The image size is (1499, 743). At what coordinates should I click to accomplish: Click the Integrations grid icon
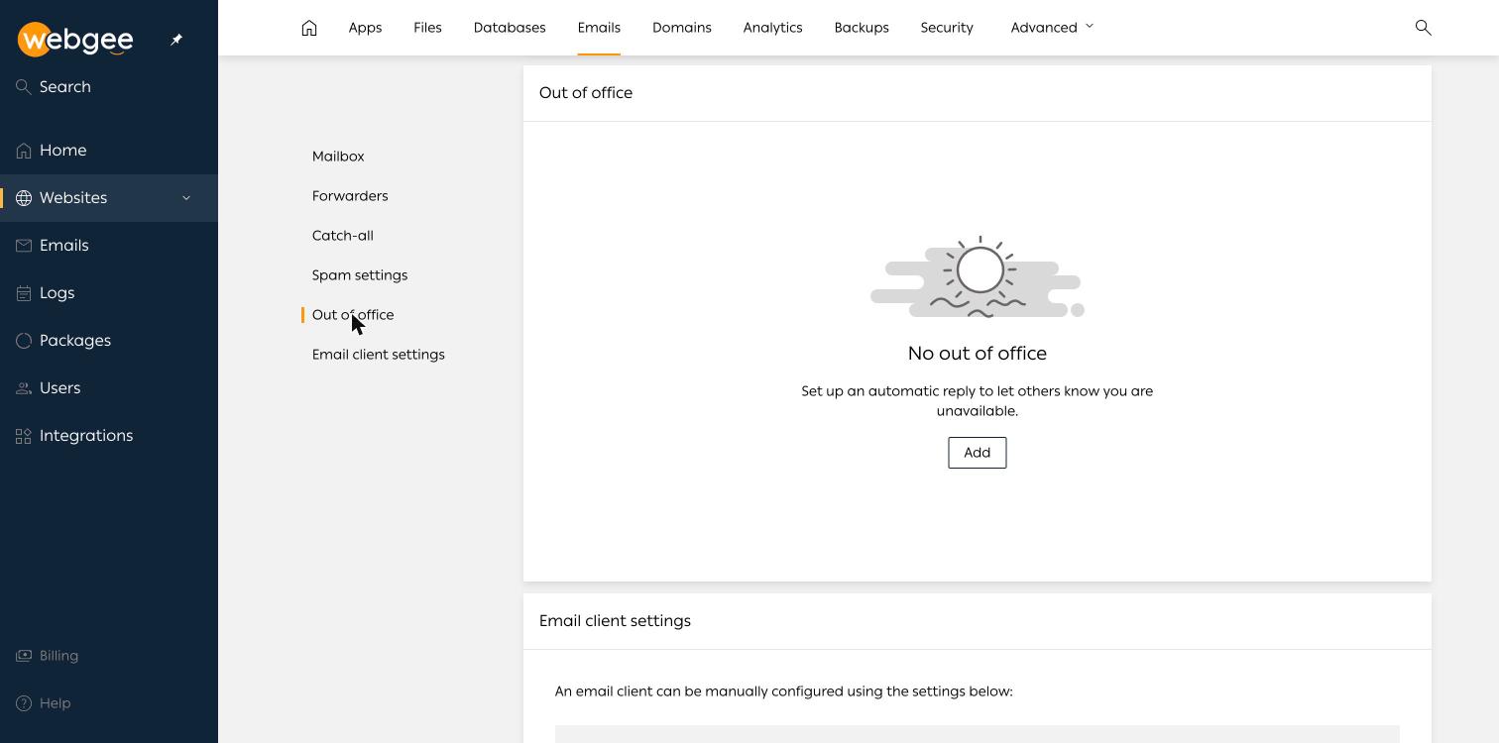[x=24, y=436]
